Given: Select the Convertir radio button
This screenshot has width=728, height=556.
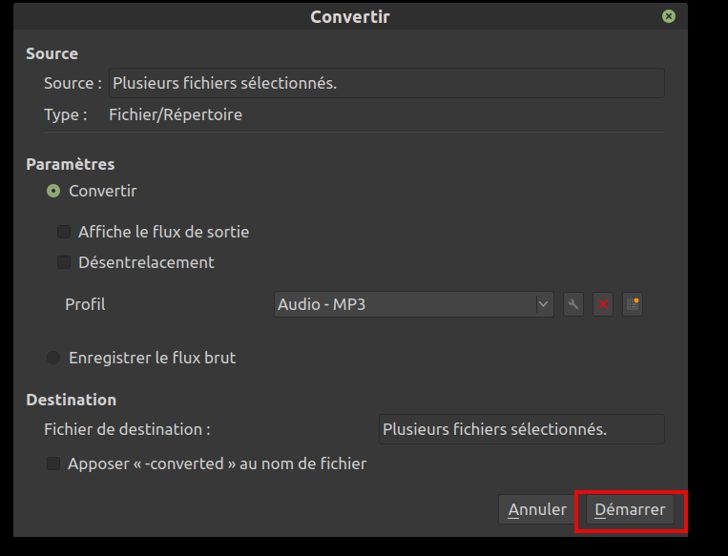Looking at the screenshot, I should [53, 191].
